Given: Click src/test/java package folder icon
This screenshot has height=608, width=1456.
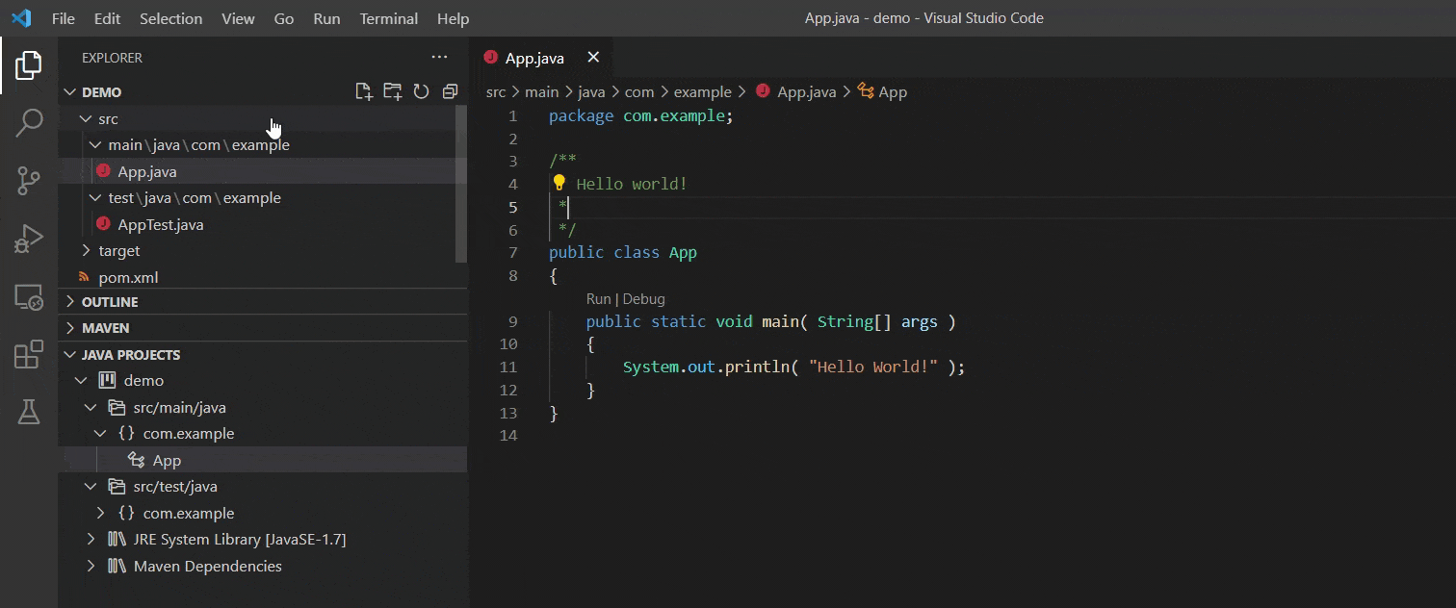Looking at the screenshot, I should click(117, 486).
